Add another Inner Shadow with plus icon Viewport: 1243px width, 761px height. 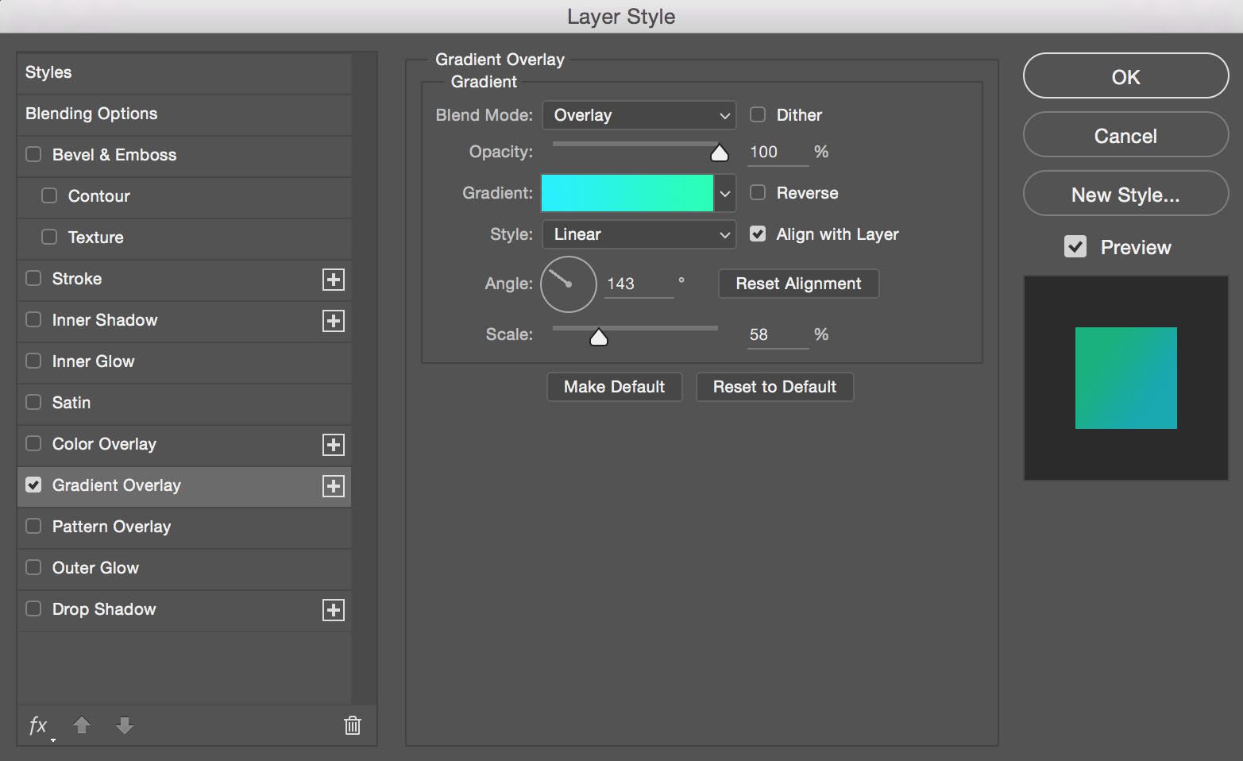pyautogui.click(x=334, y=321)
